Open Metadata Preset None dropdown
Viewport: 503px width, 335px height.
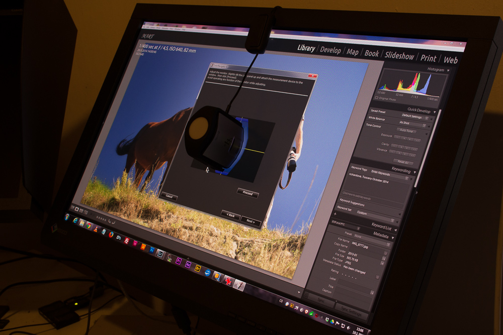372,240
